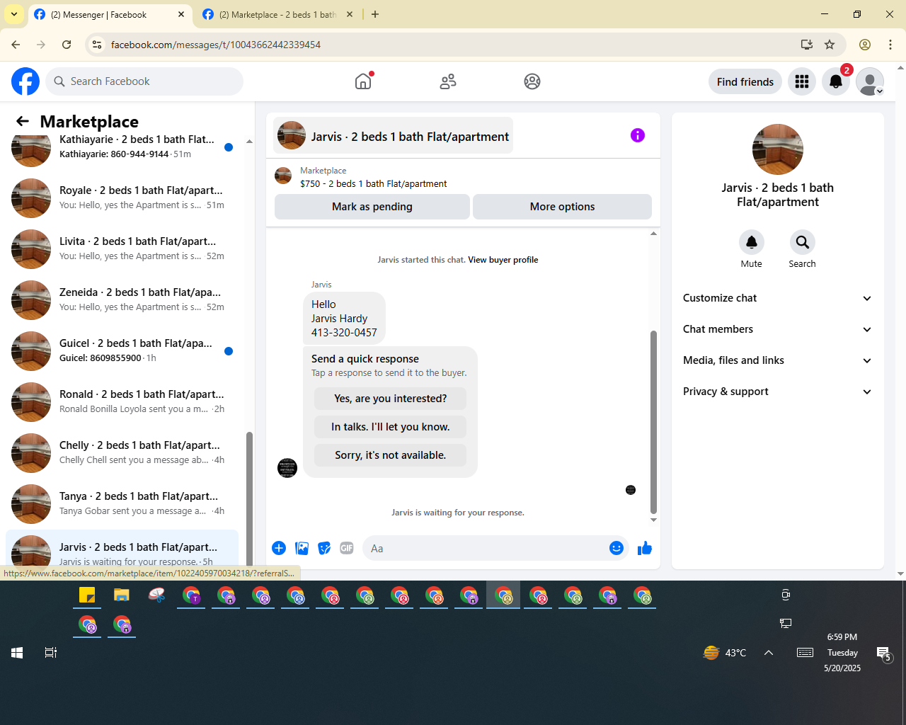Open Sticky Notes from the taskbar
The image size is (906, 725).
point(87,595)
